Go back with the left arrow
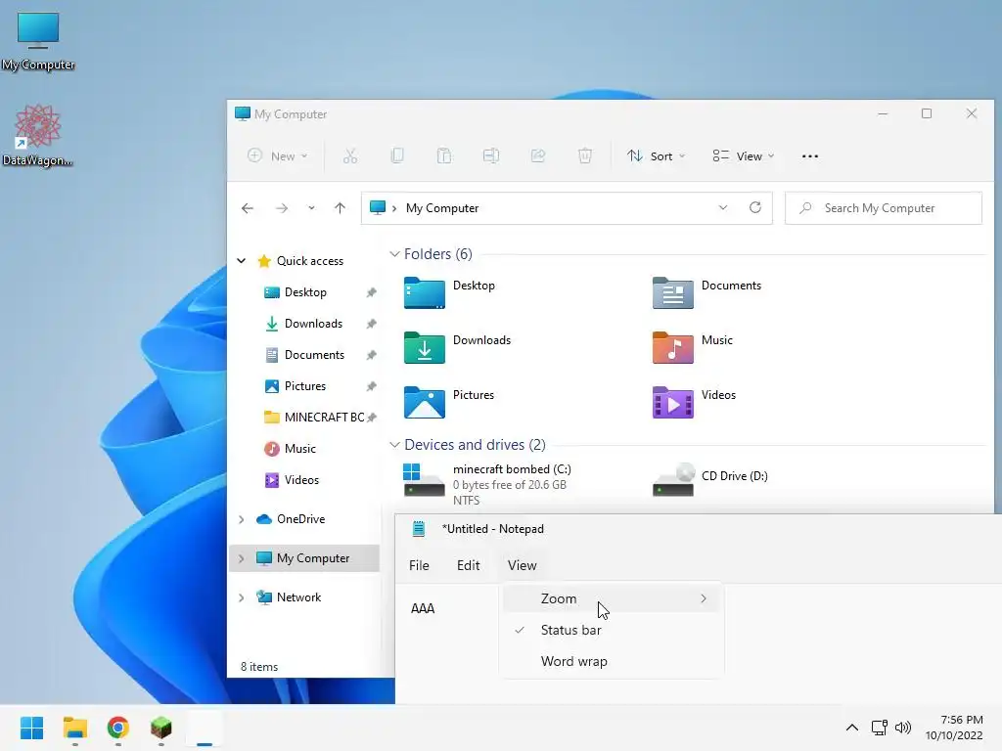 248,208
